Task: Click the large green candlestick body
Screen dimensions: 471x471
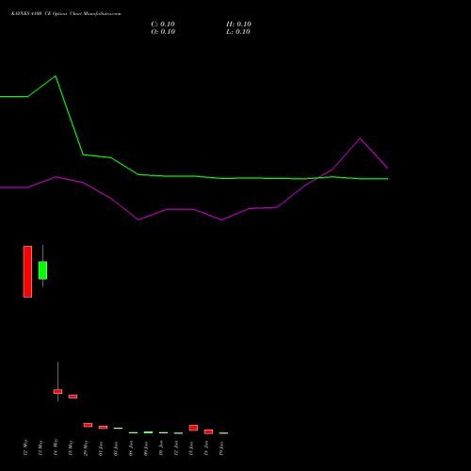Action: pos(42,270)
